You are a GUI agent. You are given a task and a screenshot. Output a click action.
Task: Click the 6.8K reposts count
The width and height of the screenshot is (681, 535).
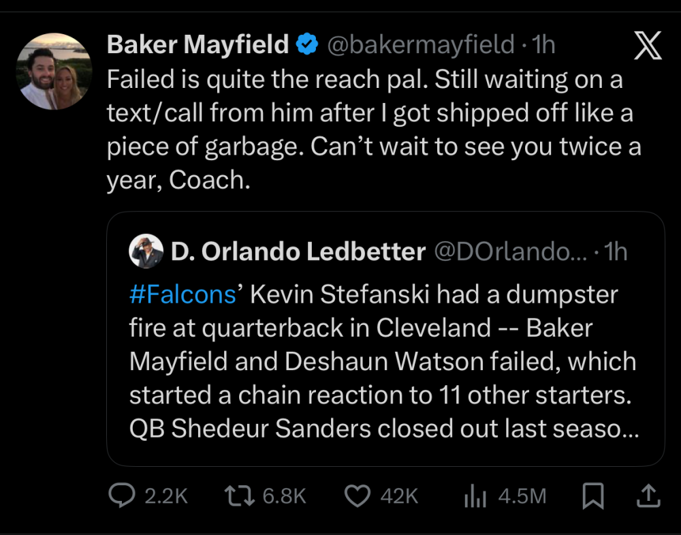285,496
